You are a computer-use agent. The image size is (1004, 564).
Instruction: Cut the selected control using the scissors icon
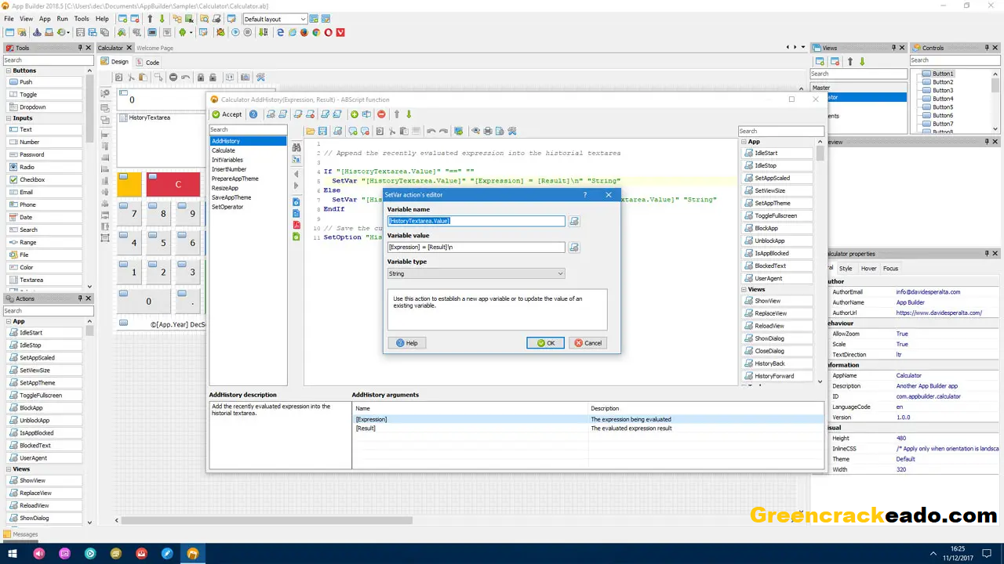131,77
